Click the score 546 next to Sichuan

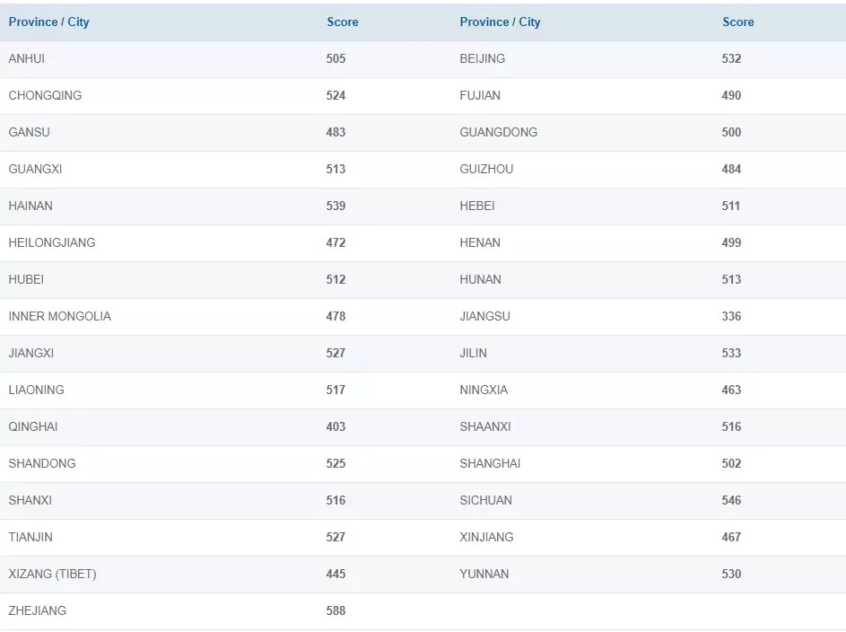pyautogui.click(x=731, y=500)
